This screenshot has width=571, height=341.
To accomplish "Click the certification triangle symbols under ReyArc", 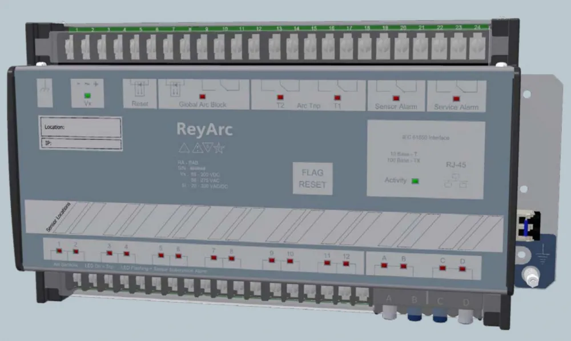I will coord(202,148).
